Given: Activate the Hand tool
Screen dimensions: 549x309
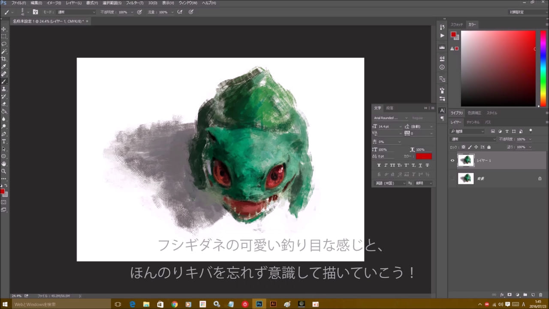Looking at the screenshot, I should coord(4,164).
